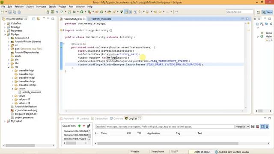Expand the collapsed import statements

point(63,30)
